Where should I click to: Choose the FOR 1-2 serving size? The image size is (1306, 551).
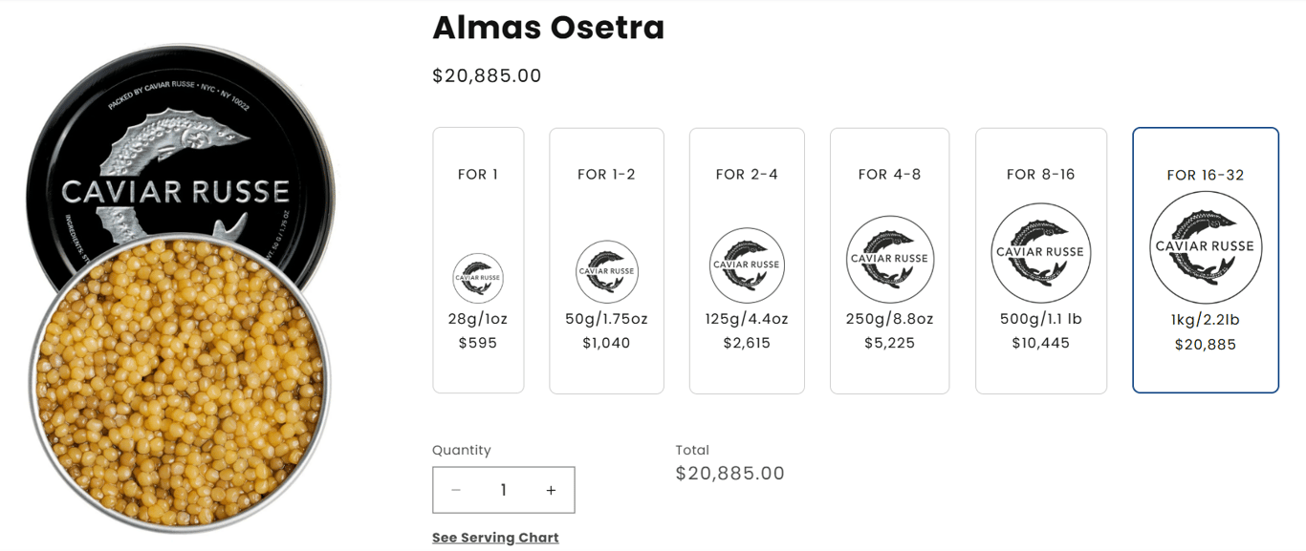tap(606, 174)
